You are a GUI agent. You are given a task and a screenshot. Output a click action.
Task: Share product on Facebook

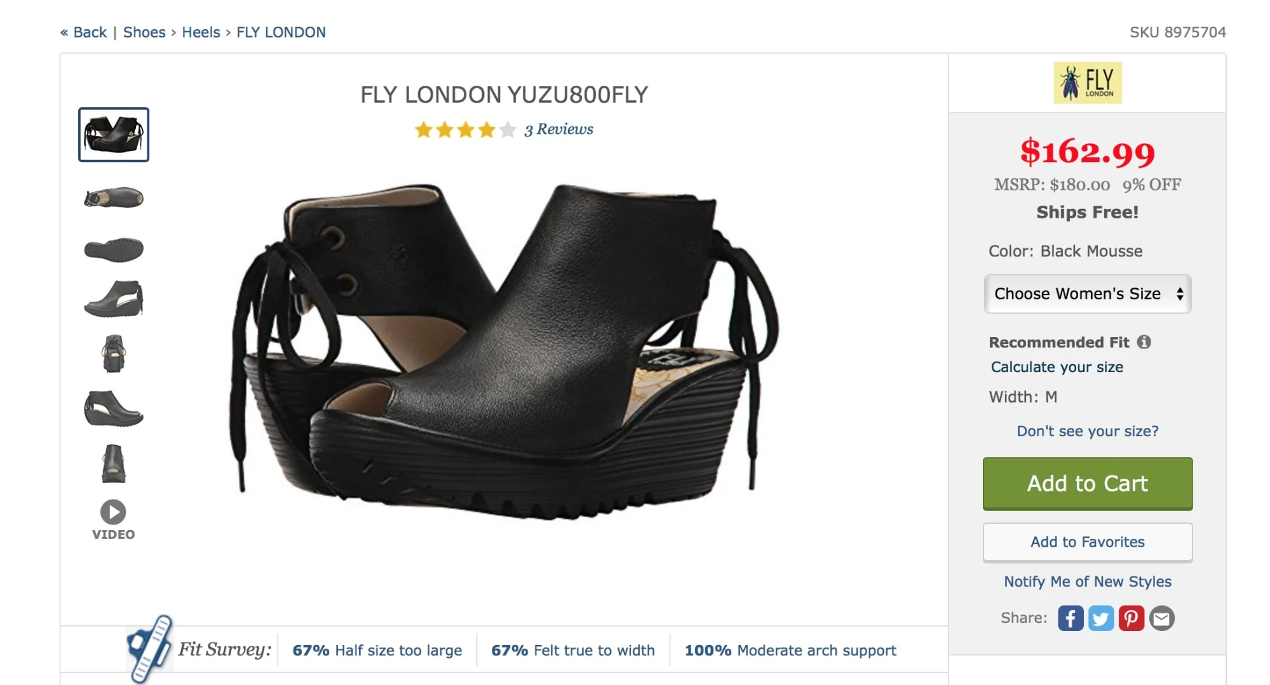pos(1070,618)
